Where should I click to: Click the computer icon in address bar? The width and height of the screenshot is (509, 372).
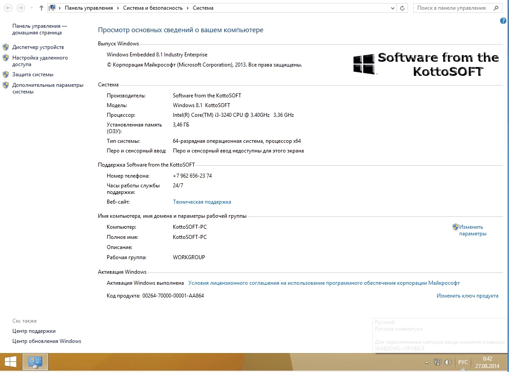(x=52, y=8)
